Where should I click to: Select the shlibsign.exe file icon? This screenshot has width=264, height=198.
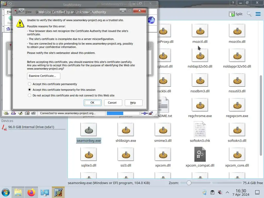(x=126, y=130)
